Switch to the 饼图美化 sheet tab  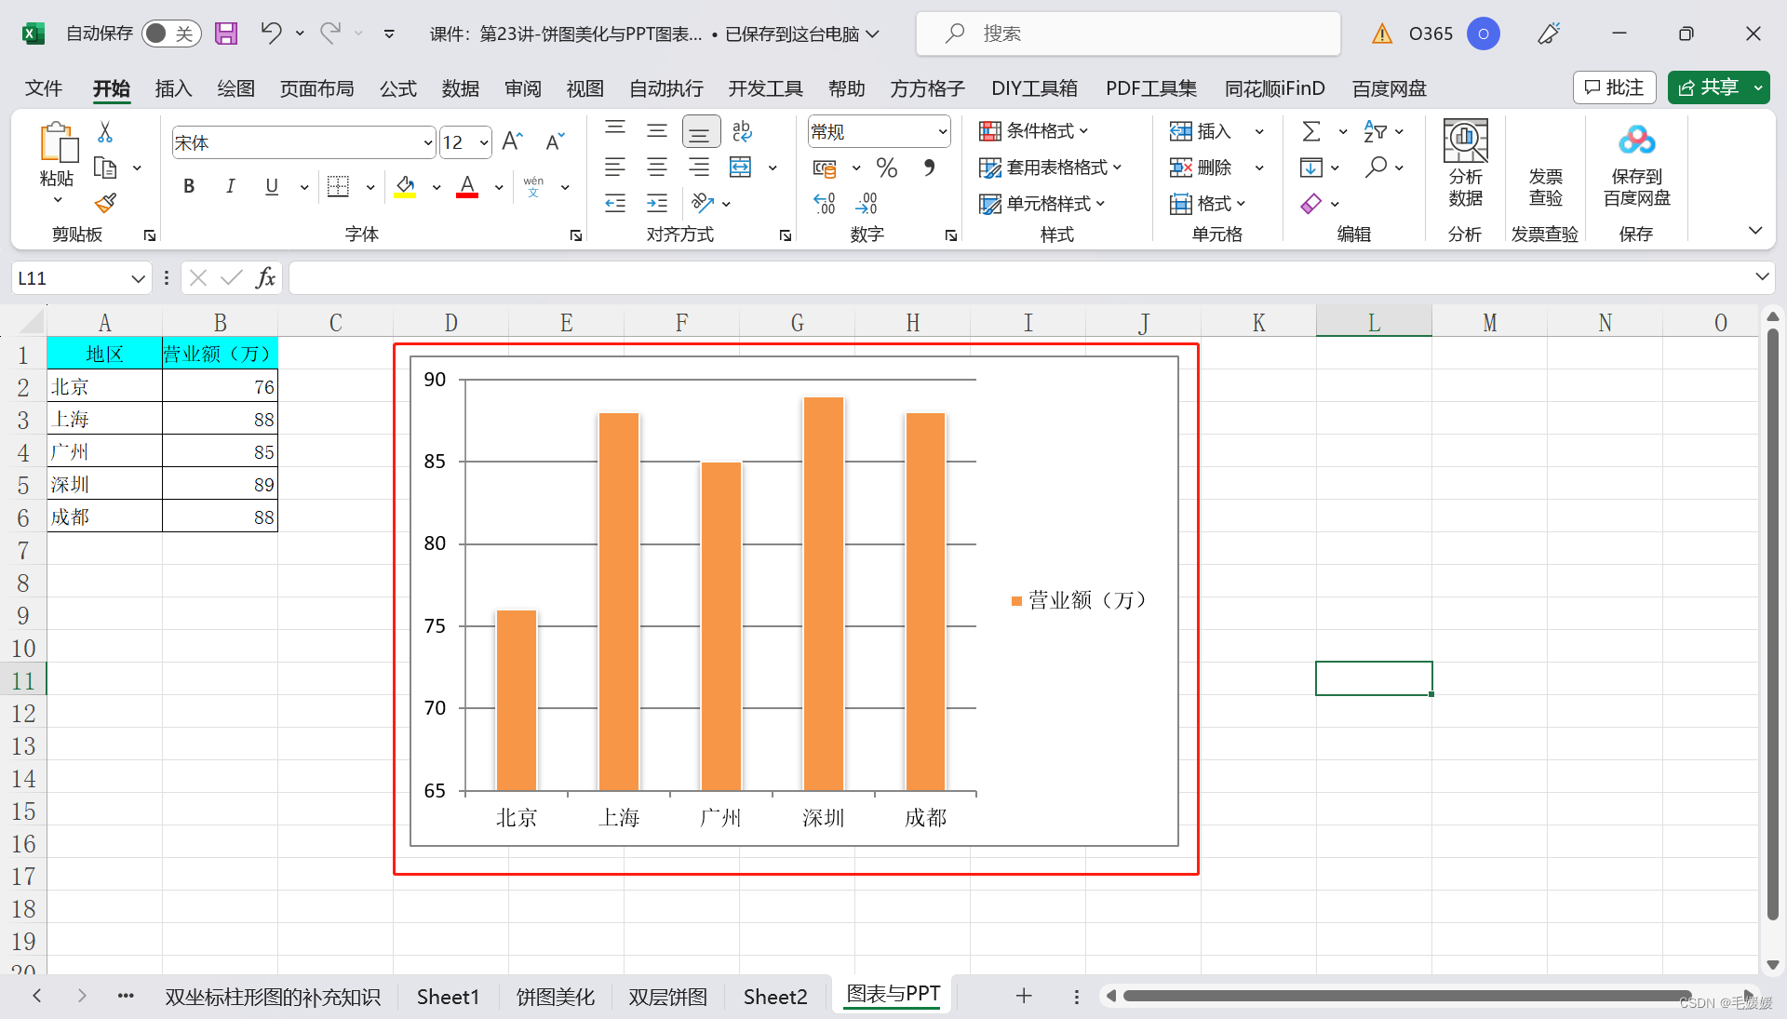(x=555, y=997)
